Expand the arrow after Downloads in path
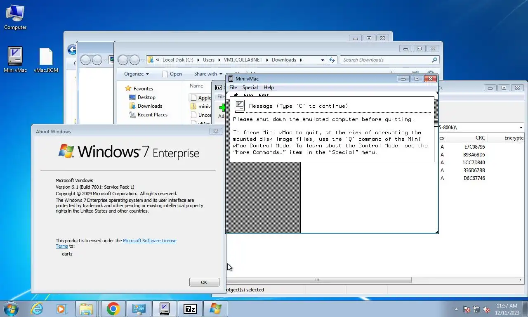The image size is (528, 317). [x=301, y=60]
